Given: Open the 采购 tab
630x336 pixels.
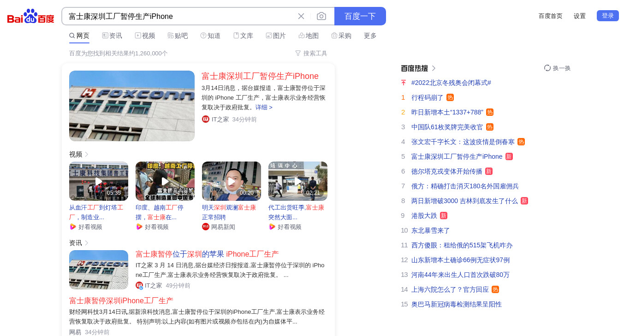Looking at the screenshot, I should [341, 36].
